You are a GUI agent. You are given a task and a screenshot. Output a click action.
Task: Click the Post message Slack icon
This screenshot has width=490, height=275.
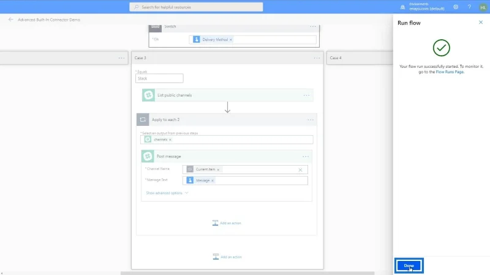148,156
